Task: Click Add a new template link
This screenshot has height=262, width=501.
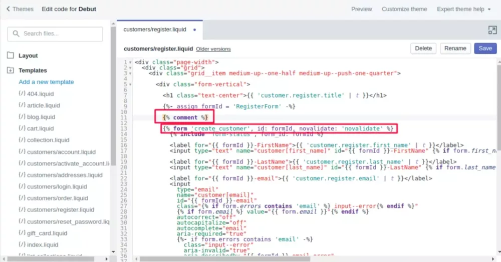Action: click(x=46, y=82)
